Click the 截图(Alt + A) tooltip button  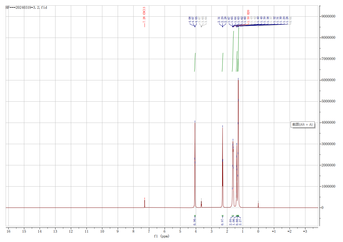(x=303, y=125)
